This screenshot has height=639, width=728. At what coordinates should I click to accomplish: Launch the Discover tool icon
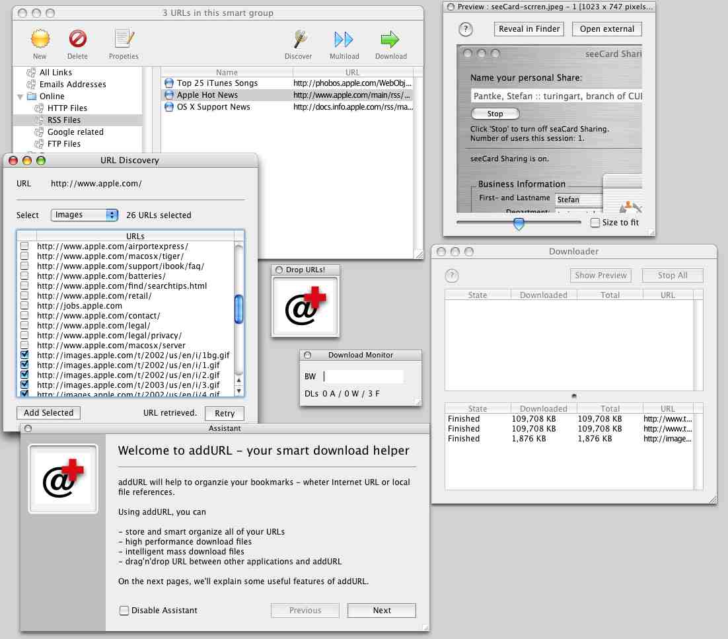[300, 40]
